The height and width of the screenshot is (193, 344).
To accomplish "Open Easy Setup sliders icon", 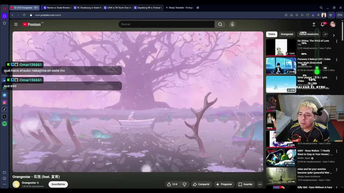I will coord(318,15).
